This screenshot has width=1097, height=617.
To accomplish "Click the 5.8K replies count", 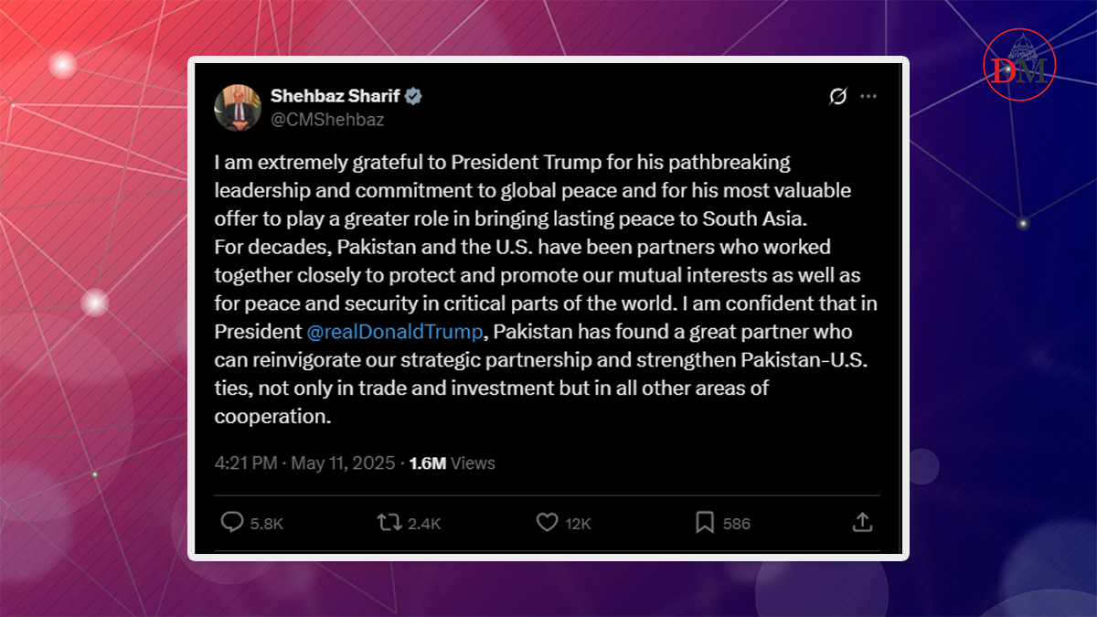I will point(267,524).
